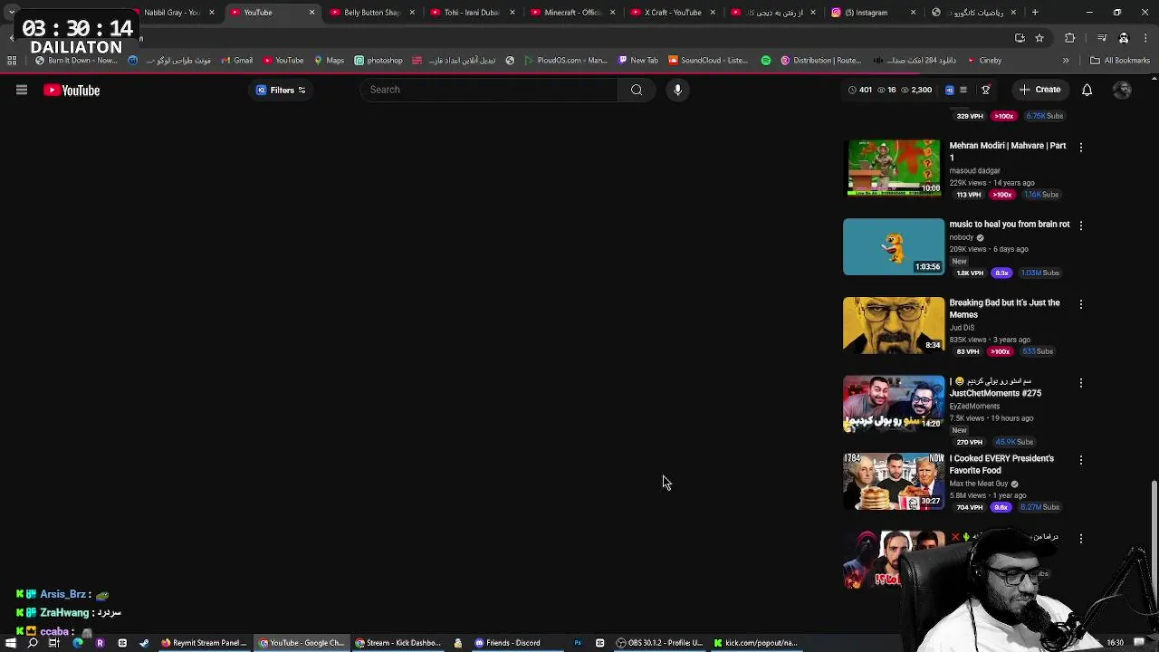This screenshot has width=1159, height=652.
Task: Open the Gmail bookmark
Action: [x=237, y=61]
